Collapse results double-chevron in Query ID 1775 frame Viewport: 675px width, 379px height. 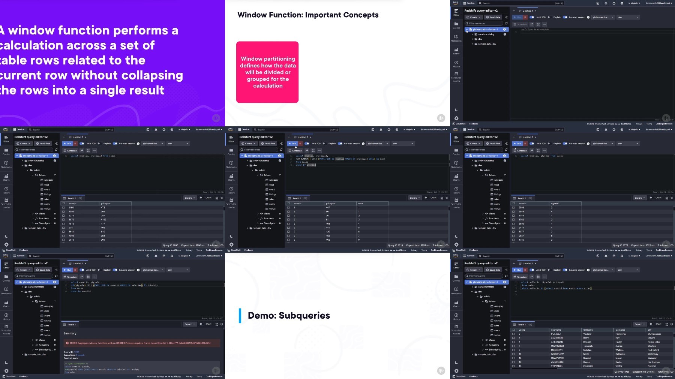(672, 198)
